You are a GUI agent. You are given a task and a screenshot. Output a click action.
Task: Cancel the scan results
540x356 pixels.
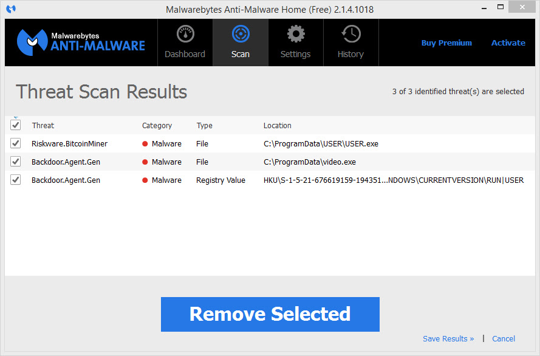(x=504, y=339)
